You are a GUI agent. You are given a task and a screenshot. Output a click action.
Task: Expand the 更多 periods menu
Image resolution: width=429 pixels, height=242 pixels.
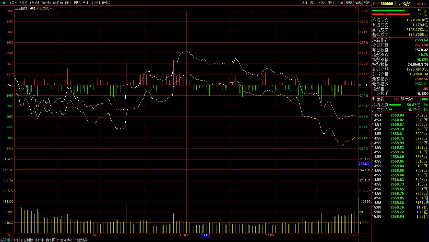(106, 3)
